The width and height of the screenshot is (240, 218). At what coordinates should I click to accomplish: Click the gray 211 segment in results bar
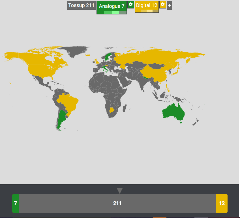(x=117, y=203)
